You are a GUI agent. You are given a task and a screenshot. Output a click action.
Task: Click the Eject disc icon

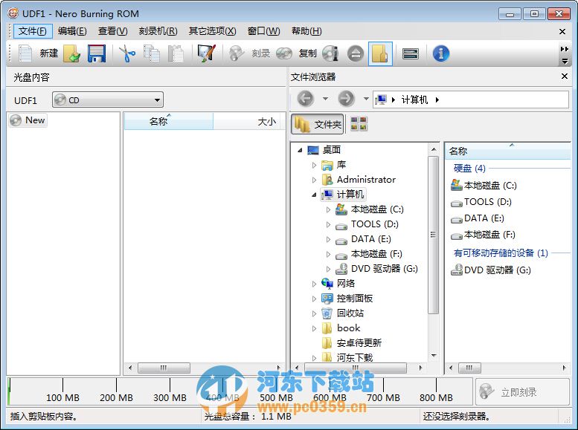(356, 53)
